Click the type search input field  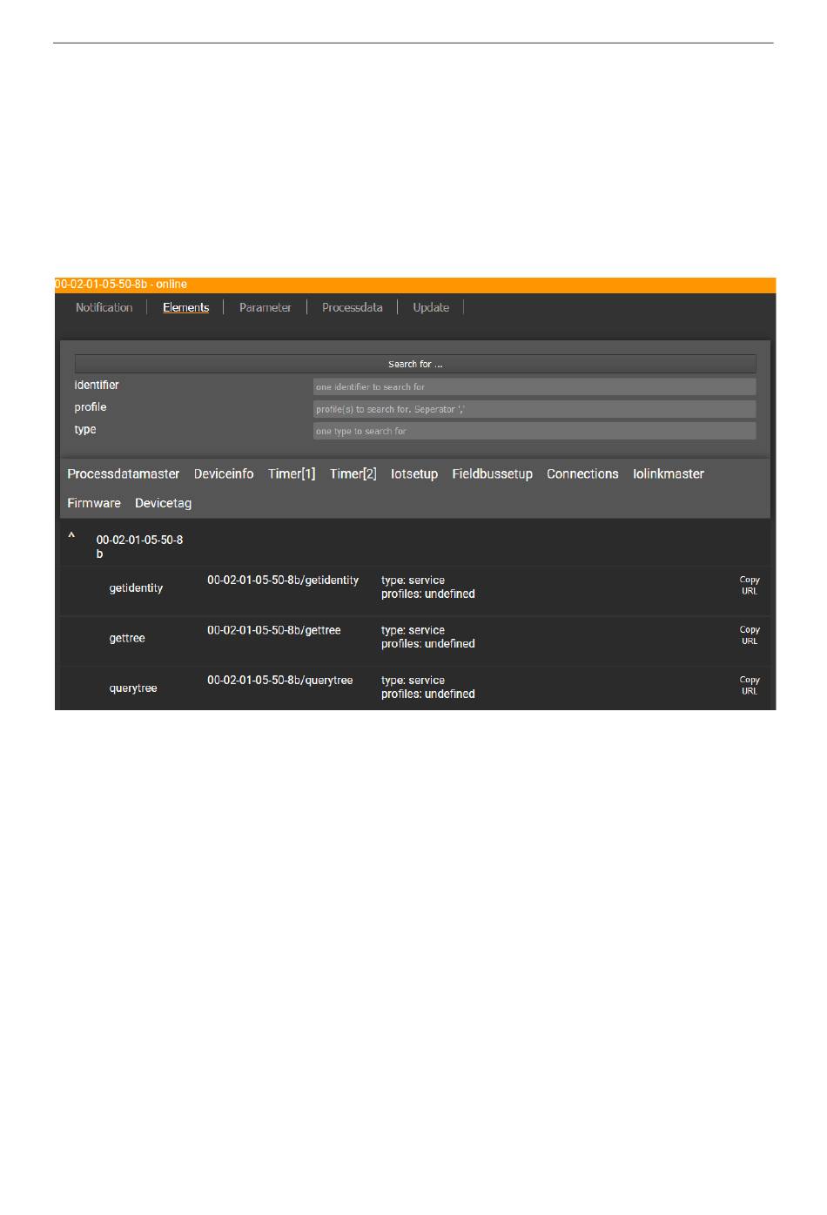click(x=534, y=431)
